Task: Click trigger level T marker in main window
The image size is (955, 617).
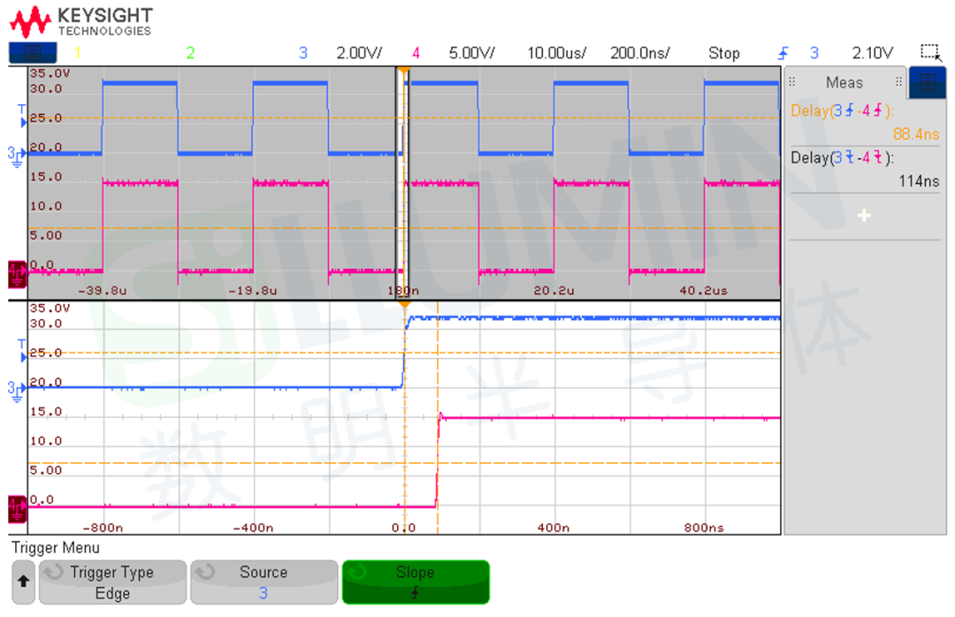Action: (22, 116)
